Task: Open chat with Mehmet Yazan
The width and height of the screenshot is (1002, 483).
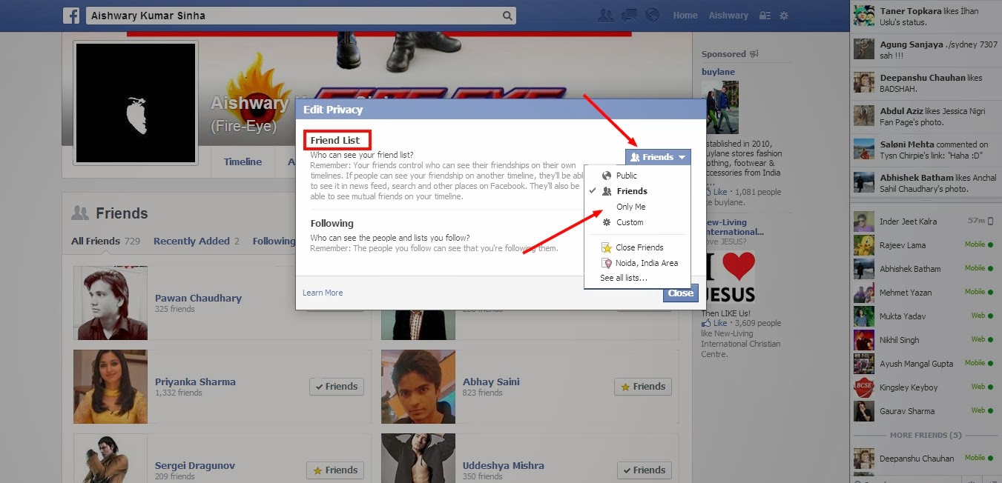Action: 924,292
